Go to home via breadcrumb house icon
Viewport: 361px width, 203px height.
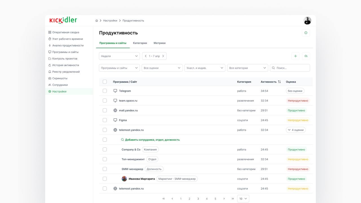pos(97,21)
